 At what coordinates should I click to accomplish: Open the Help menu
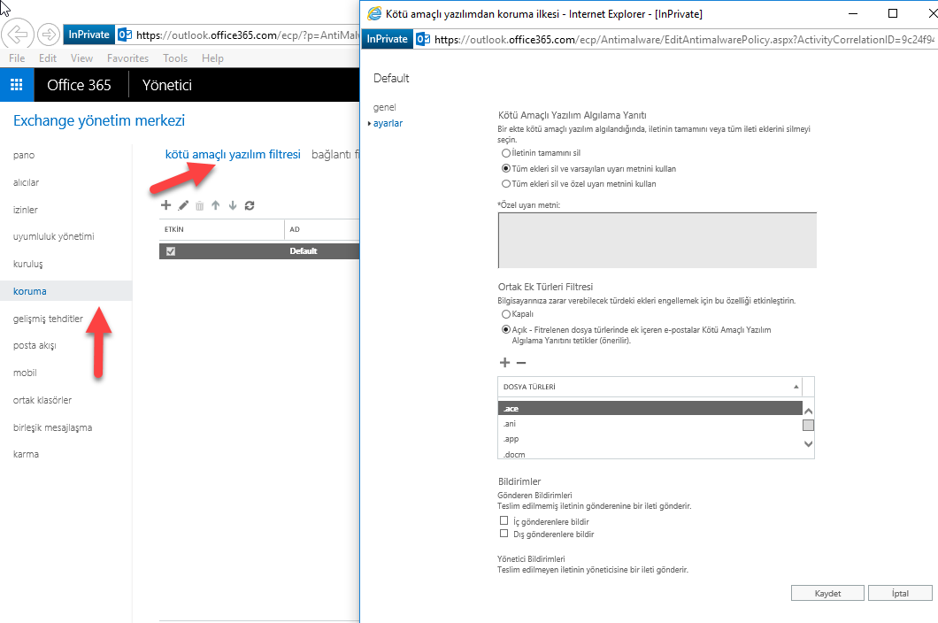coord(212,58)
